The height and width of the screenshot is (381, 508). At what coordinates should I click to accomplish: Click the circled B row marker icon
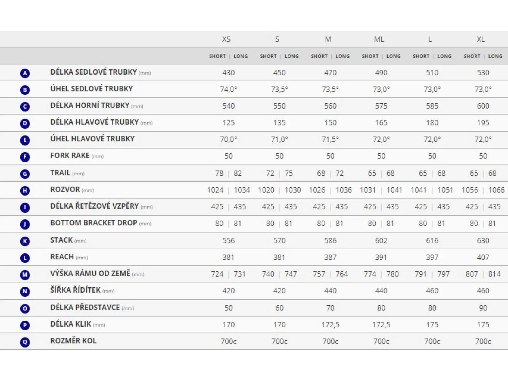tap(25, 90)
